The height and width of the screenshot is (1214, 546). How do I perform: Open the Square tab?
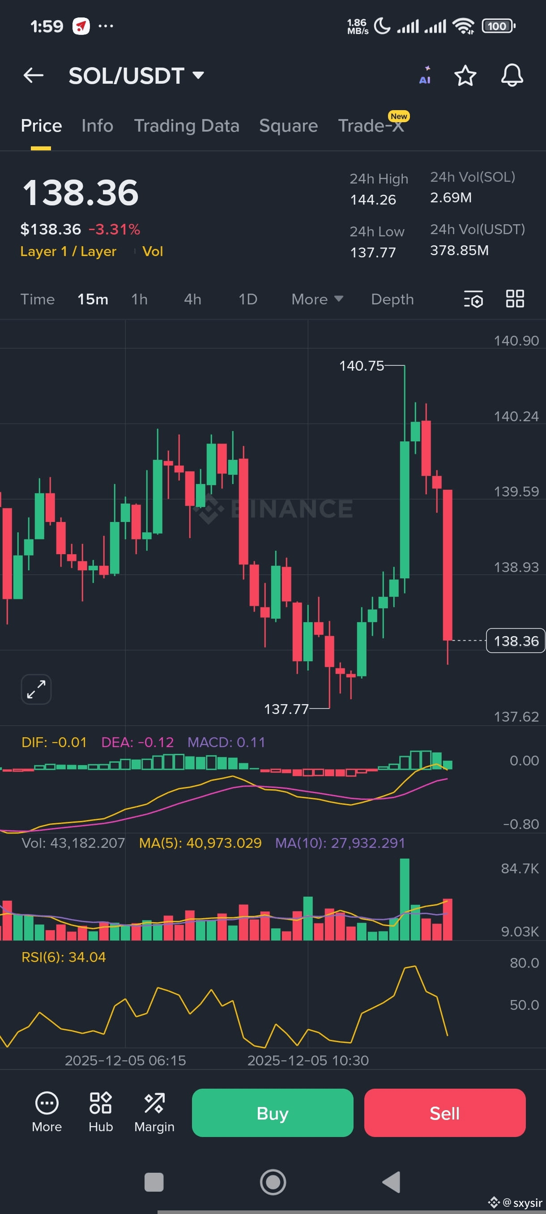pyautogui.click(x=288, y=126)
